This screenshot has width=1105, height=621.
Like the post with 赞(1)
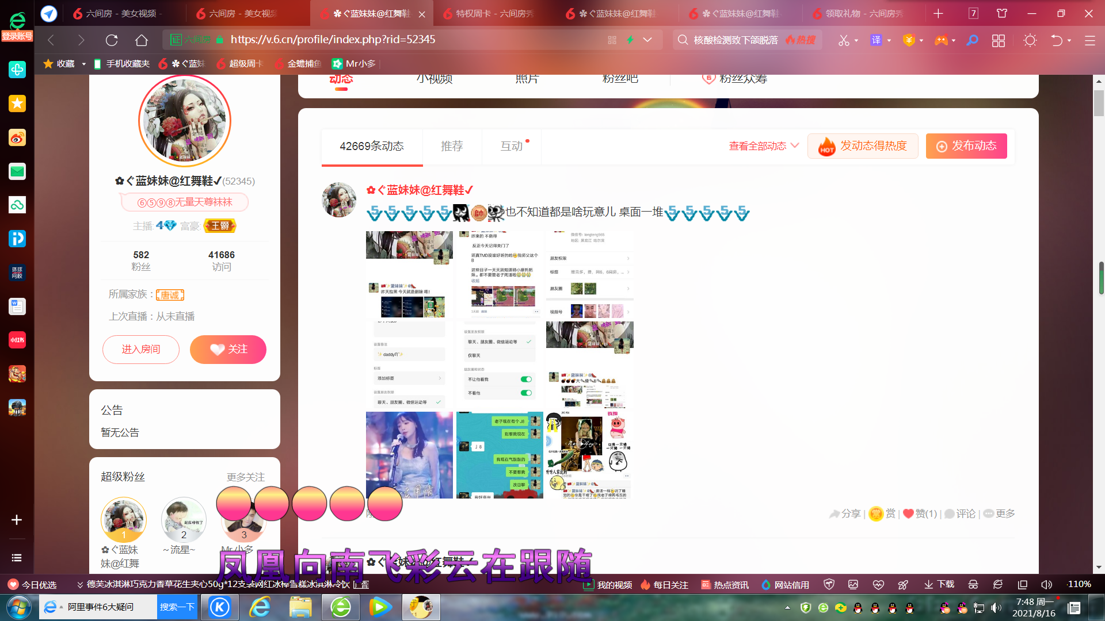click(x=920, y=513)
